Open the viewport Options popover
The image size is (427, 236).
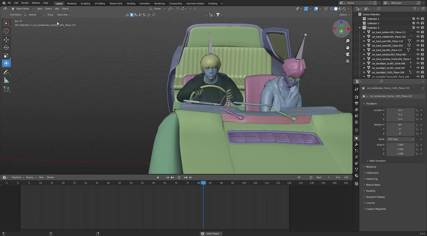click(x=344, y=15)
